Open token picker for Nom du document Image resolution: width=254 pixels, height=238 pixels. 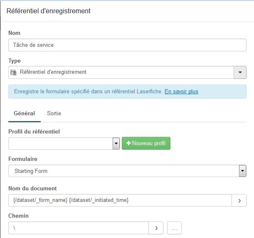pyautogui.click(x=239, y=201)
